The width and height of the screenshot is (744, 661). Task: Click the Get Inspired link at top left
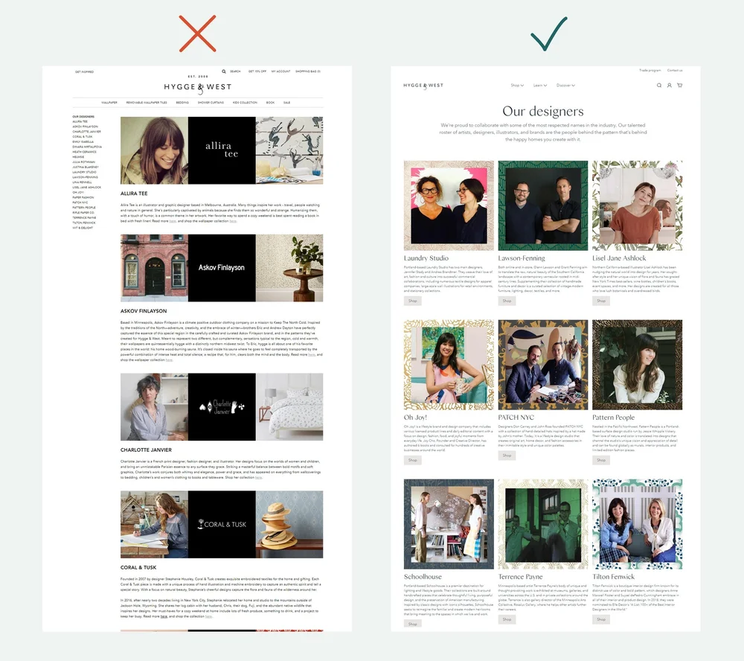85,71
